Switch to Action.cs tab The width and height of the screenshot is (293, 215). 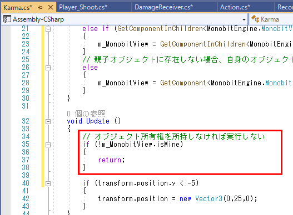pos(235,7)
